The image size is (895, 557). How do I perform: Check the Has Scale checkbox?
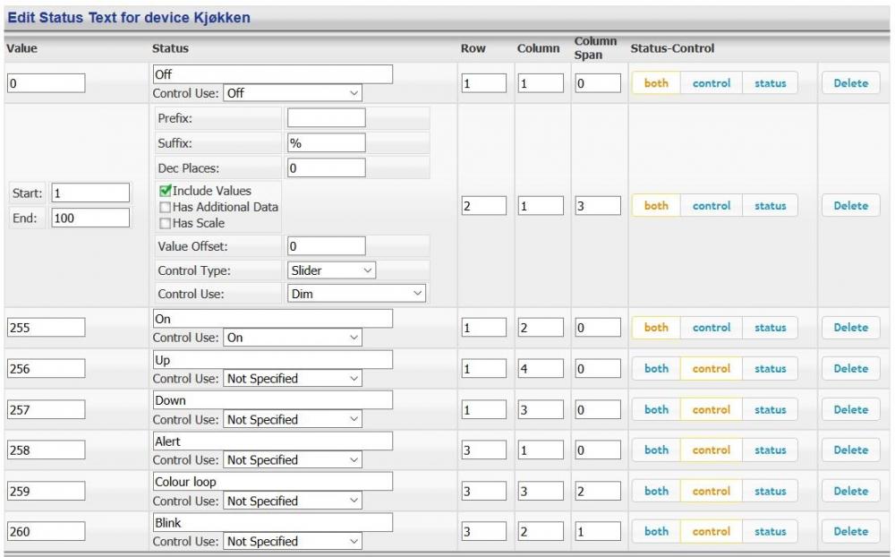pos(165,223)
